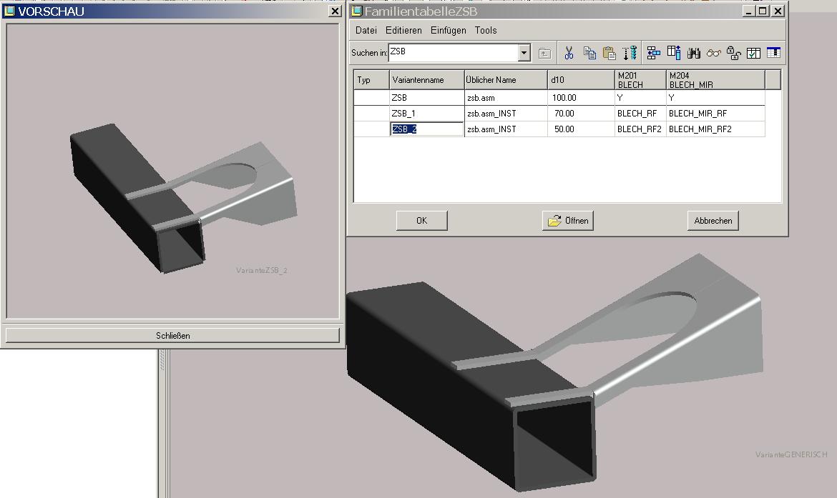Minimize the FamilientabelleZSB window

pos(750,11)
